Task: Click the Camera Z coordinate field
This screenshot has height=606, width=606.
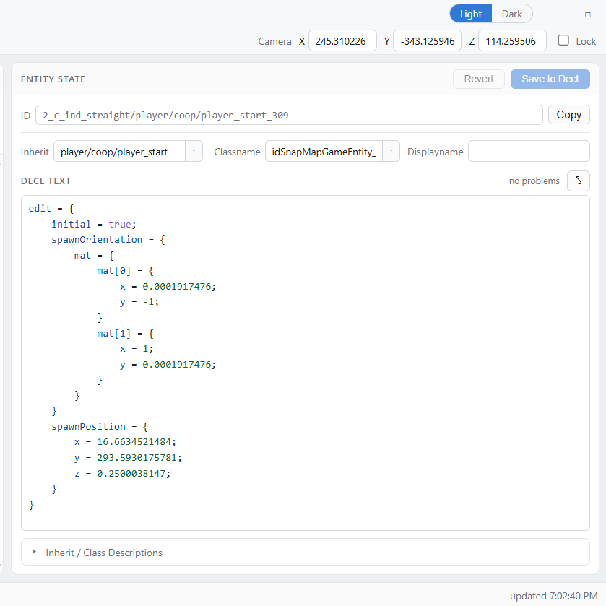Action: coord(512,40)
